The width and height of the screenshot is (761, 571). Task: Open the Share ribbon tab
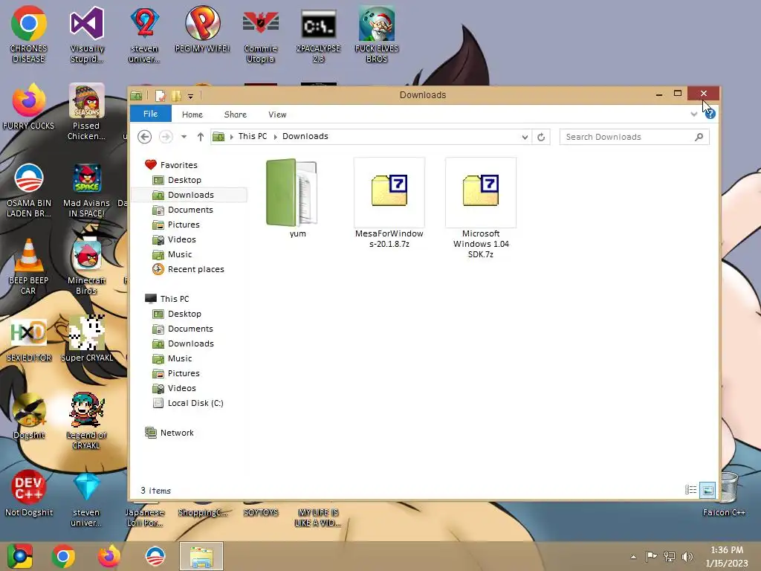click(236, 114)
